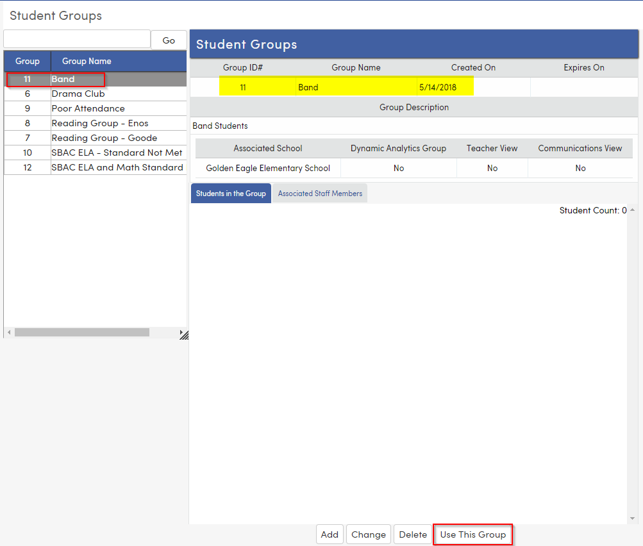The width and height of the screenshot is (643, 546).
Task: Click the Add button
Action: pyautogui.click(x=329, y=534)
